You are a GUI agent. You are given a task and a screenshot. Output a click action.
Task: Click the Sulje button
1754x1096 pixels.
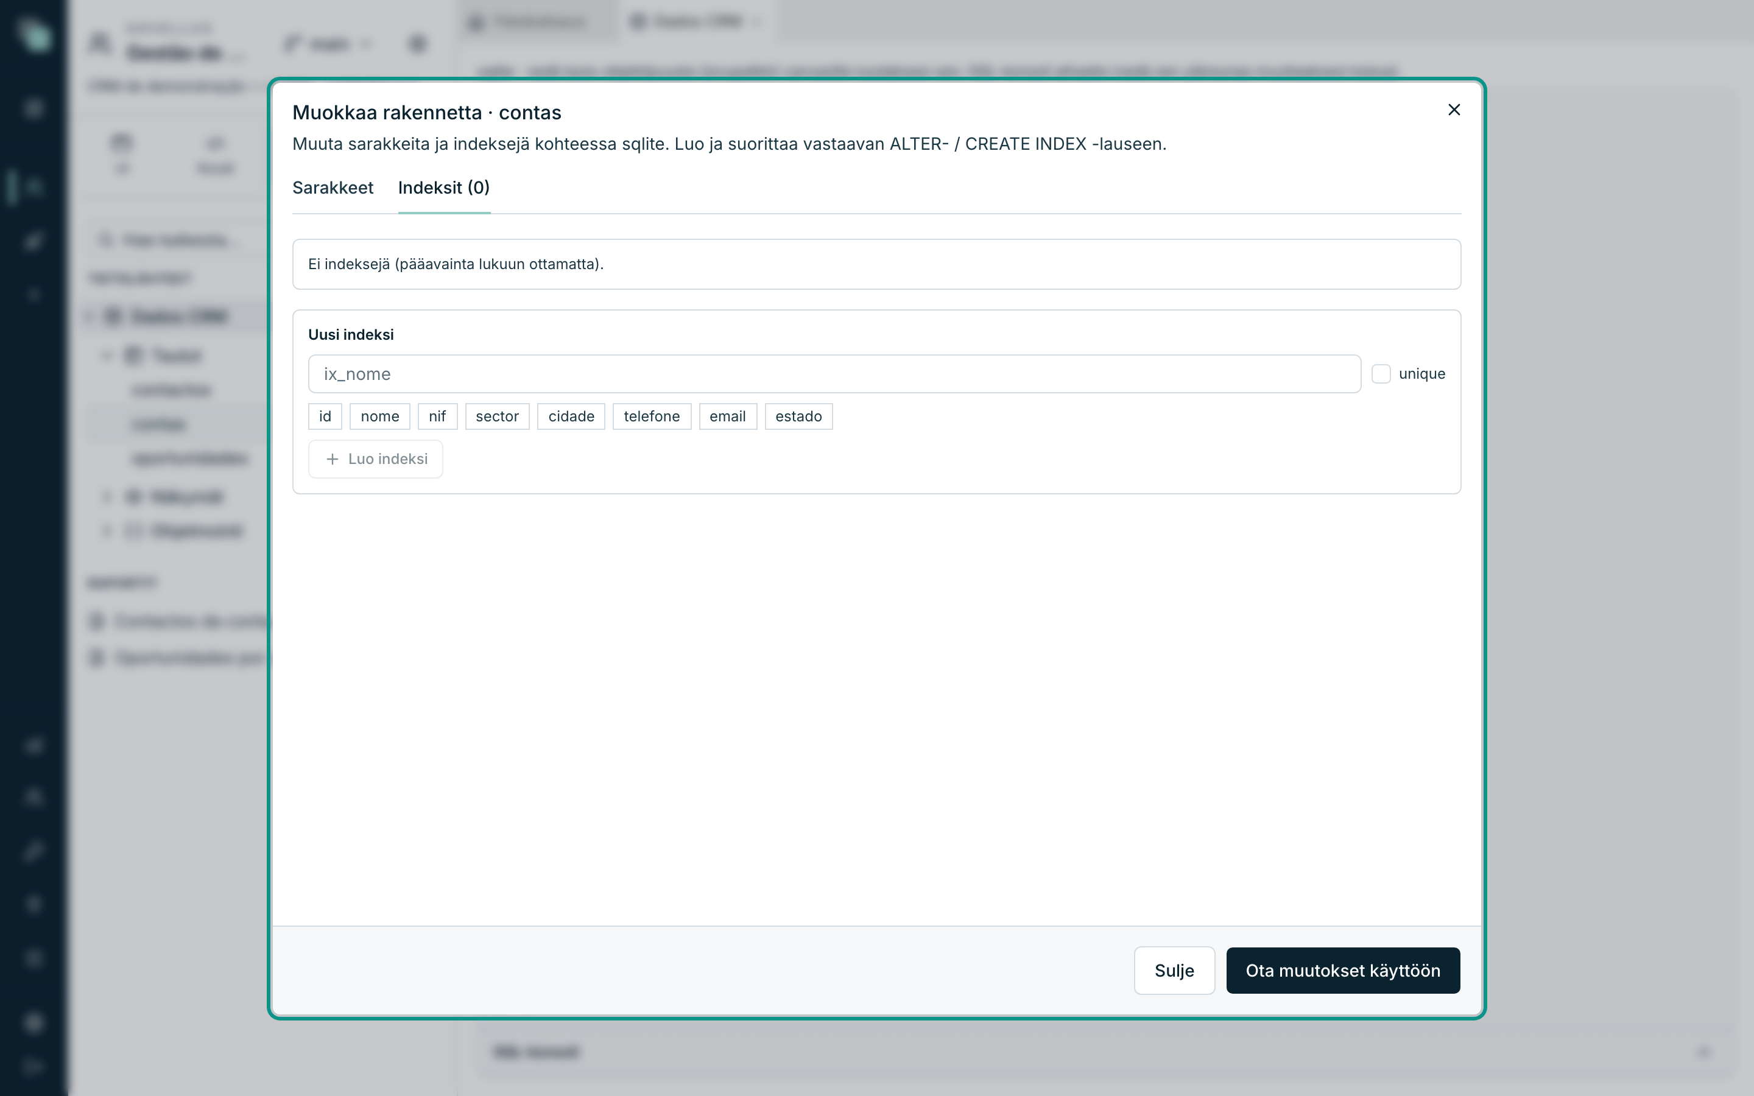click(1174, 971)
